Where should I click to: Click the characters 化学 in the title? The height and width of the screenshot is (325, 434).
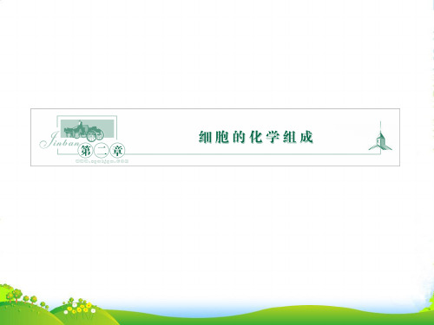264,137
